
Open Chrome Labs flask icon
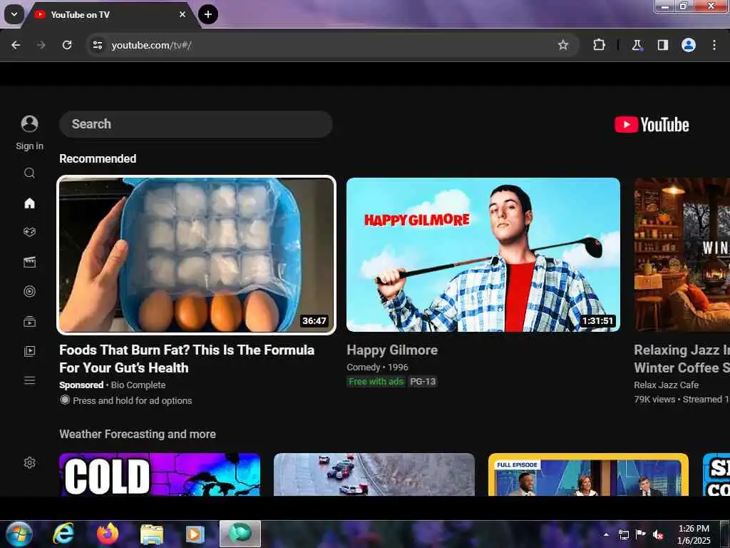pyautogui.click(x=637, y=45)
